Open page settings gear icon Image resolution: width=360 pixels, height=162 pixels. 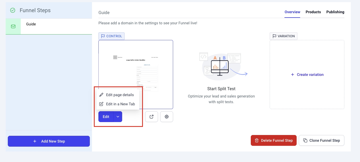pyautogui.click(x=167, y=117)
